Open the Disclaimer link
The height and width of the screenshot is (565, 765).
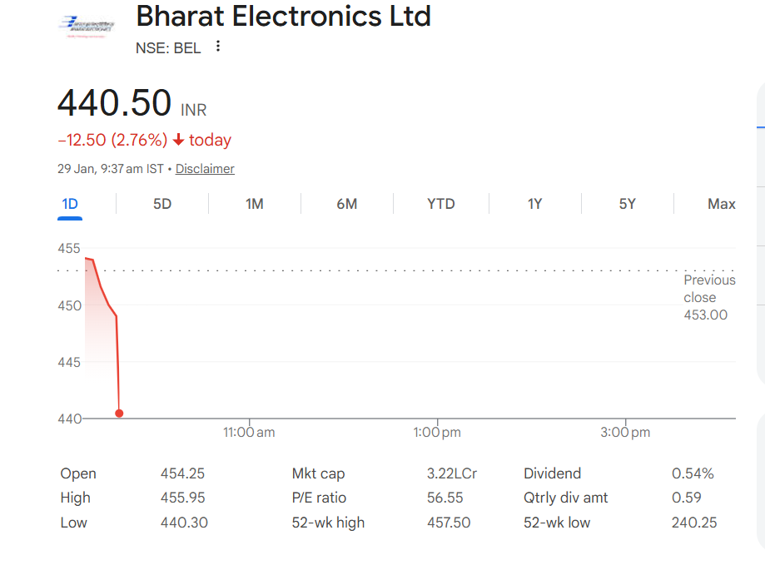(x=205, y=169)
